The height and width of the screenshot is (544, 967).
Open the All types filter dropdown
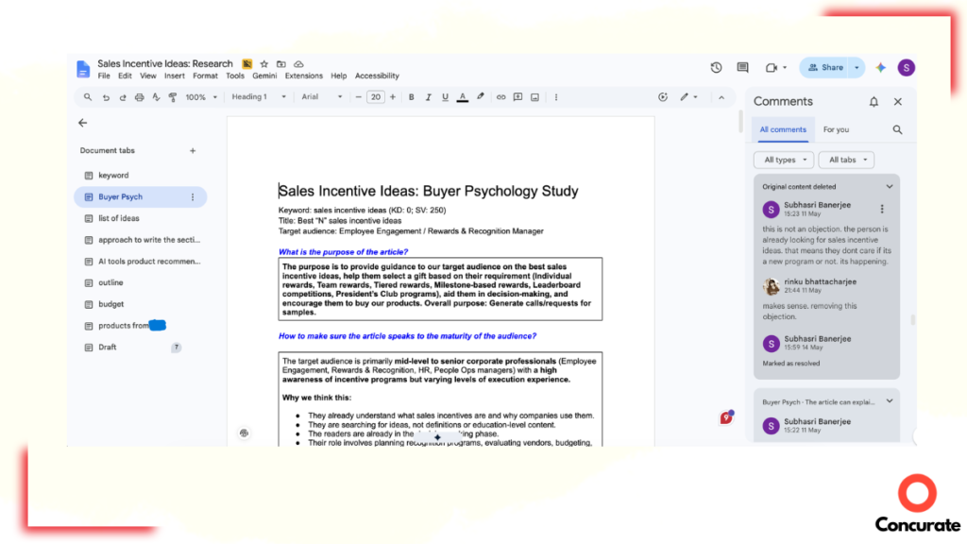[784, 160]
